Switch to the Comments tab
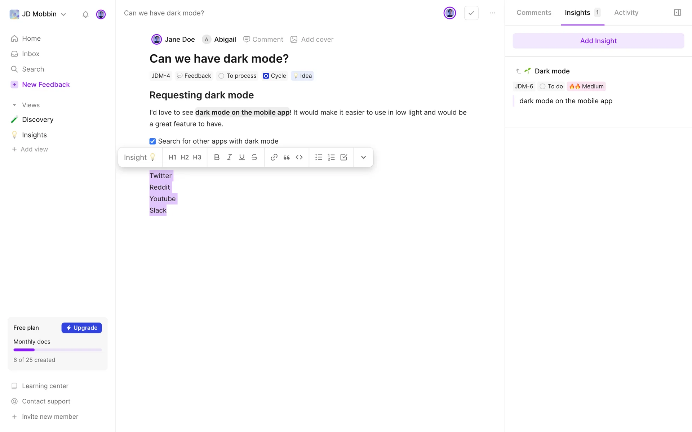The width and height of the screenshot is (692, 432). coord(534,13)
